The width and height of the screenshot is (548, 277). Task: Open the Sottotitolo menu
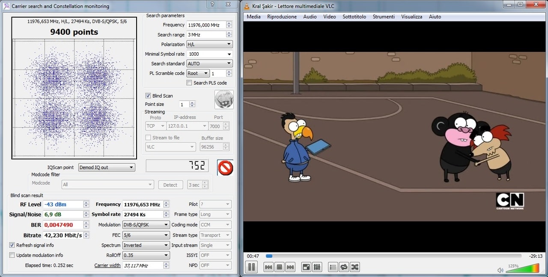354,17
